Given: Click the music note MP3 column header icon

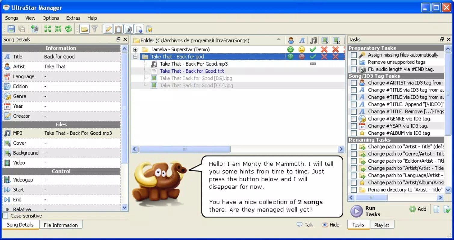Looking at the screenshot, I should pos(313,40).
